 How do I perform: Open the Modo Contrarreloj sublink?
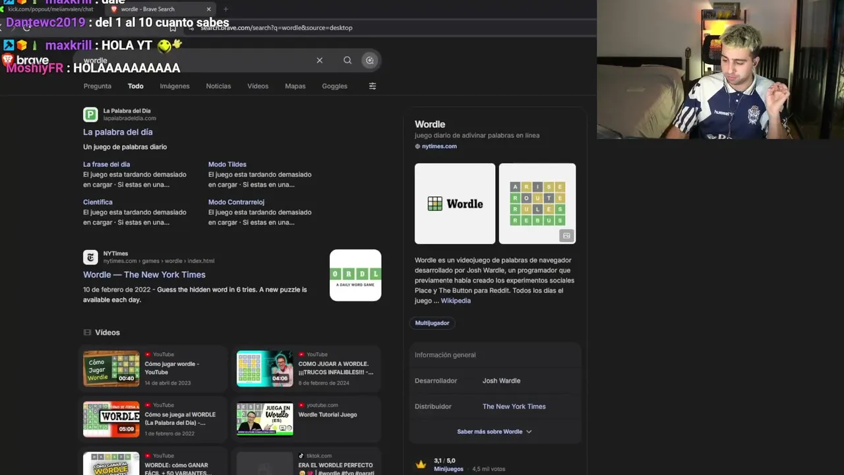[x=236, y=202]
